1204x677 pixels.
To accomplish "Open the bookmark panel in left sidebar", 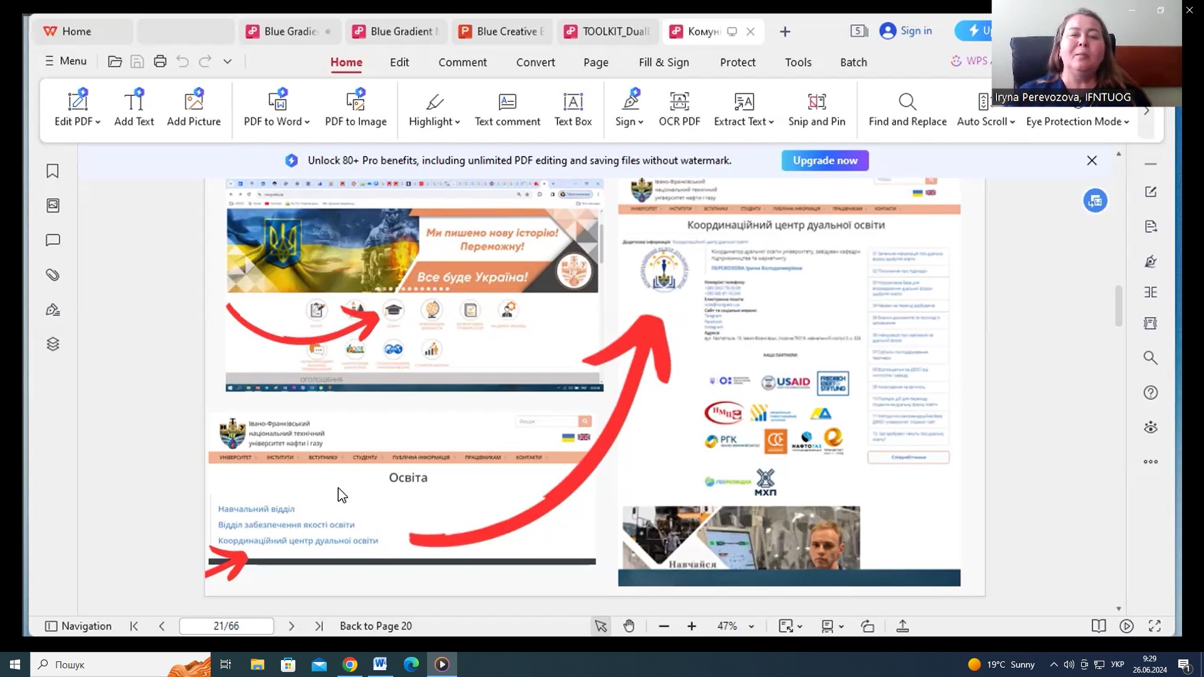I will [x=53, y=171].
